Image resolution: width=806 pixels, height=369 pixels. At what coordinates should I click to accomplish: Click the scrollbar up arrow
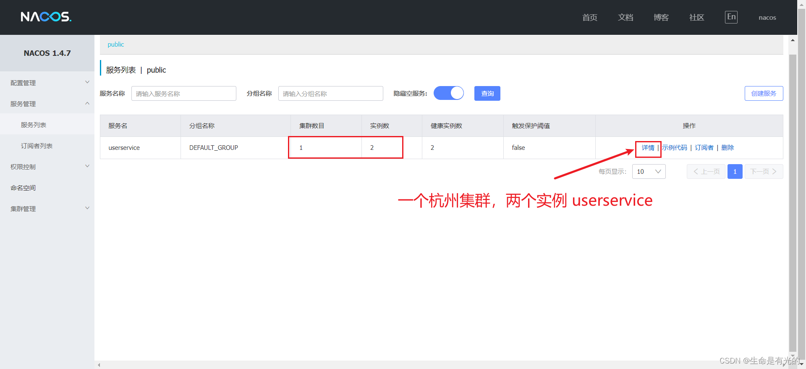(x=793, y=40)
